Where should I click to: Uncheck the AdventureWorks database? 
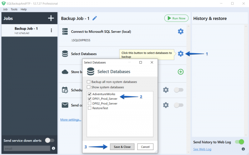90,94
